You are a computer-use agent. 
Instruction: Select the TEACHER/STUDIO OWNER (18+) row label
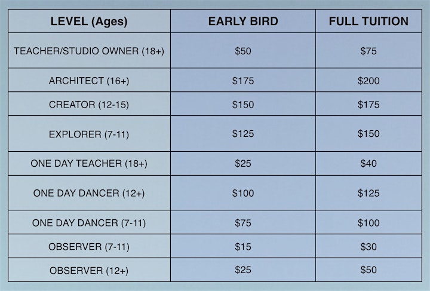[89, 51]
